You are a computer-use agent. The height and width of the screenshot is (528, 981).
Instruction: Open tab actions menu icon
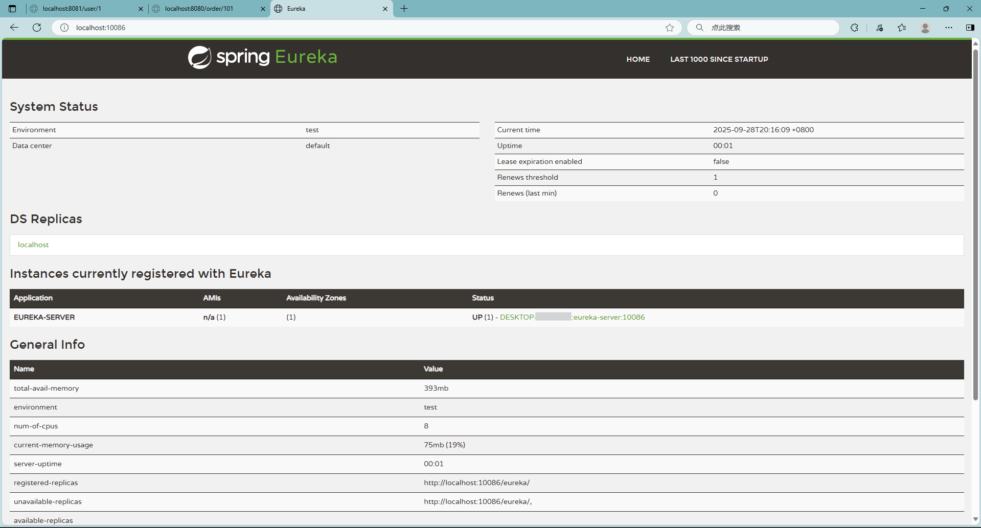click(x=12, y=9)
